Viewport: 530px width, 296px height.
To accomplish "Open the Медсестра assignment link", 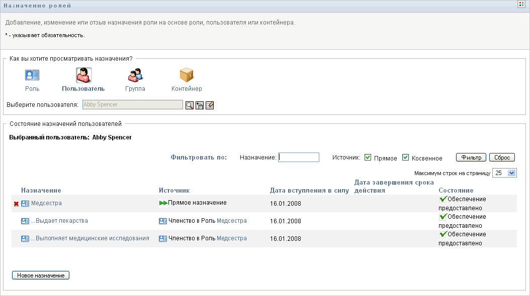I will [x=46, y=203].
